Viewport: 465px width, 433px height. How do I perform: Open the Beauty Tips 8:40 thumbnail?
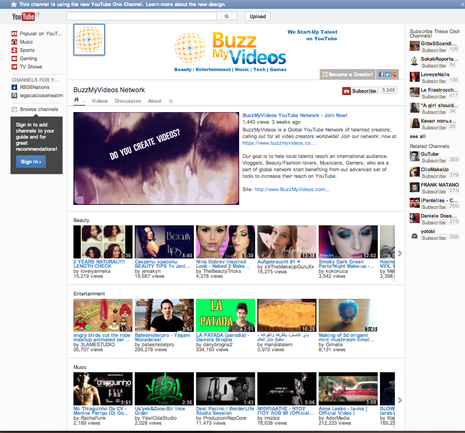164,242
